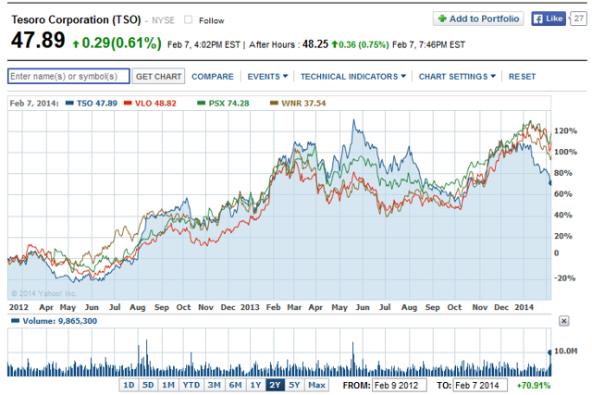Screen dimensions: 592x395
Task: Select the 1M time range tab
Action: (168, 385)
